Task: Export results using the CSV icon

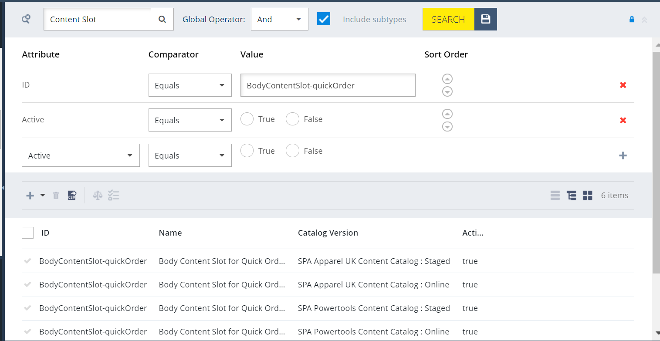Action: pyautogui.click(x=72, y=196)
